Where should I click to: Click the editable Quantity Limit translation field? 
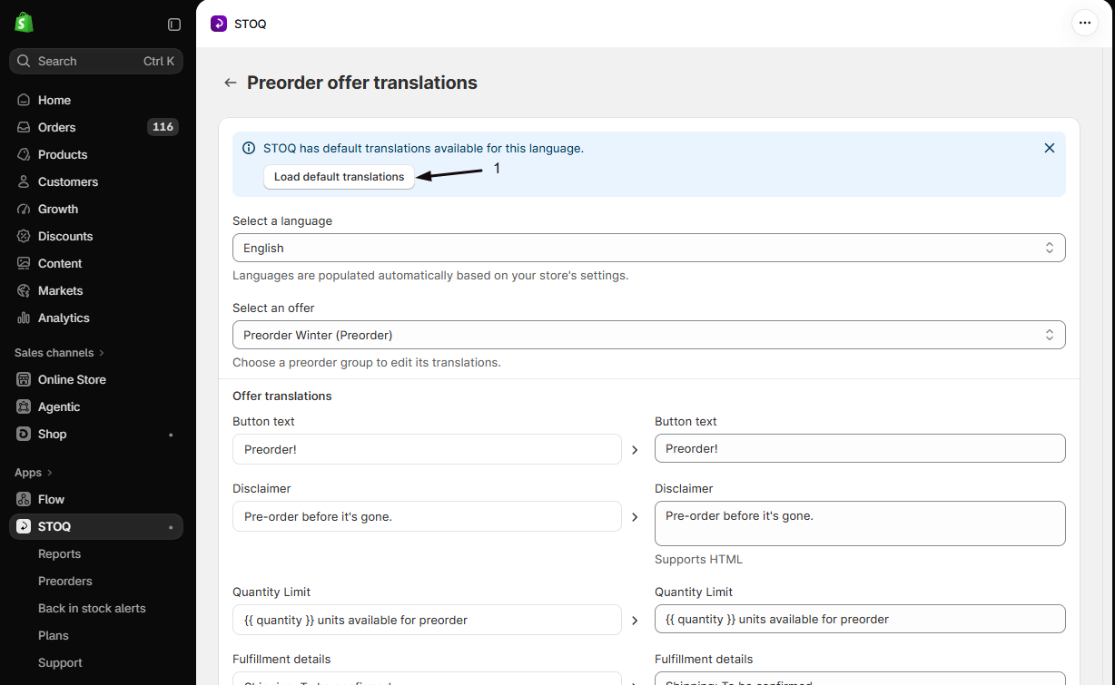click(x=860, y=619)
